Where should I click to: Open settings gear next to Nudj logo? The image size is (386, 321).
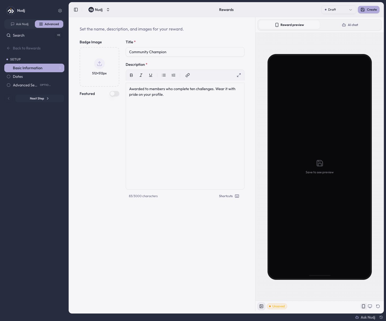tap(60, 11)
